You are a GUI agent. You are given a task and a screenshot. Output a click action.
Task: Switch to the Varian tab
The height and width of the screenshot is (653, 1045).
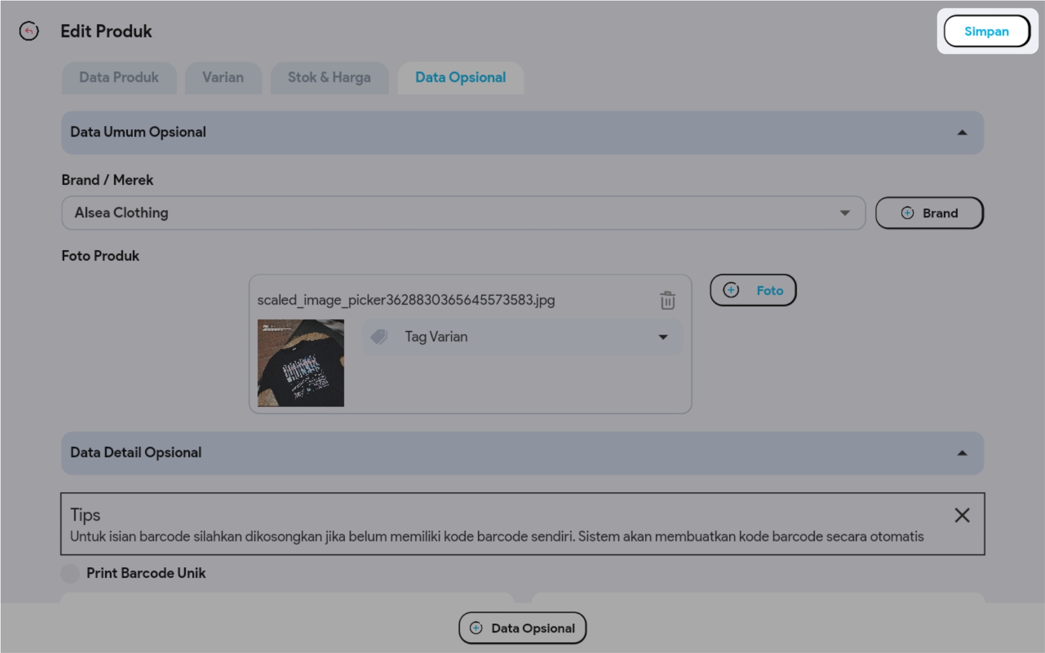(x=223, y=78)
